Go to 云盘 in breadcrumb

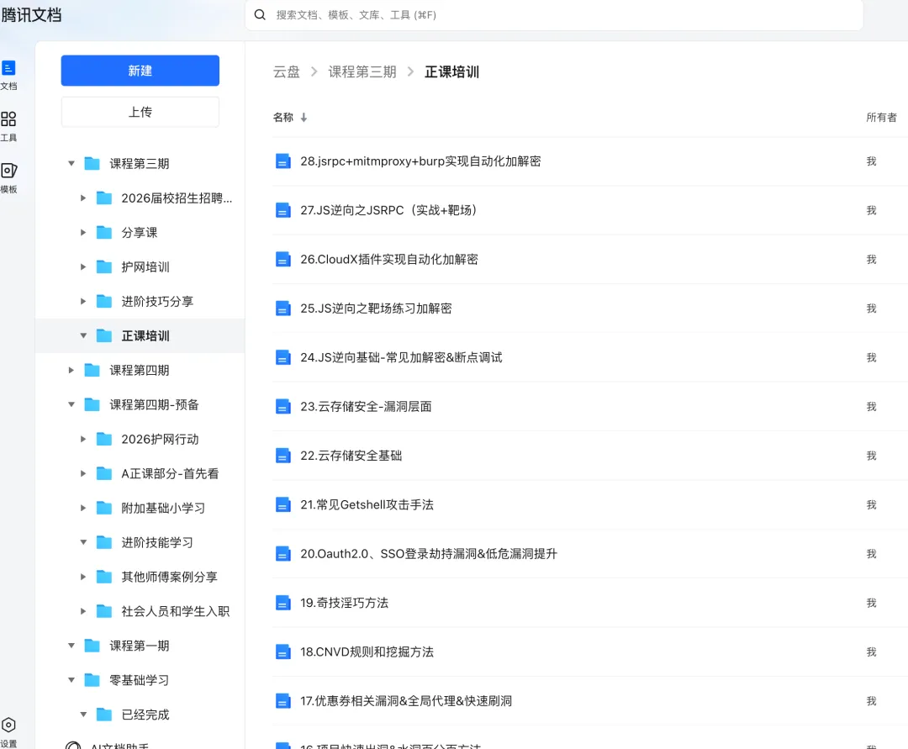287,71
